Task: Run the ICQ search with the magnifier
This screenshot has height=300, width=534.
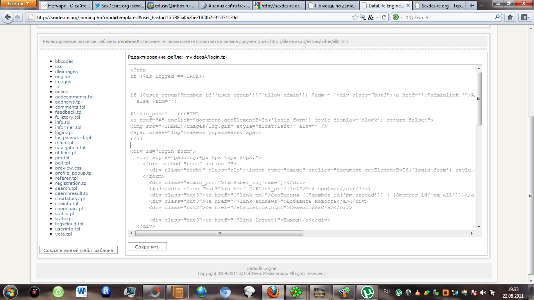Action: click(x=497, y=17)
